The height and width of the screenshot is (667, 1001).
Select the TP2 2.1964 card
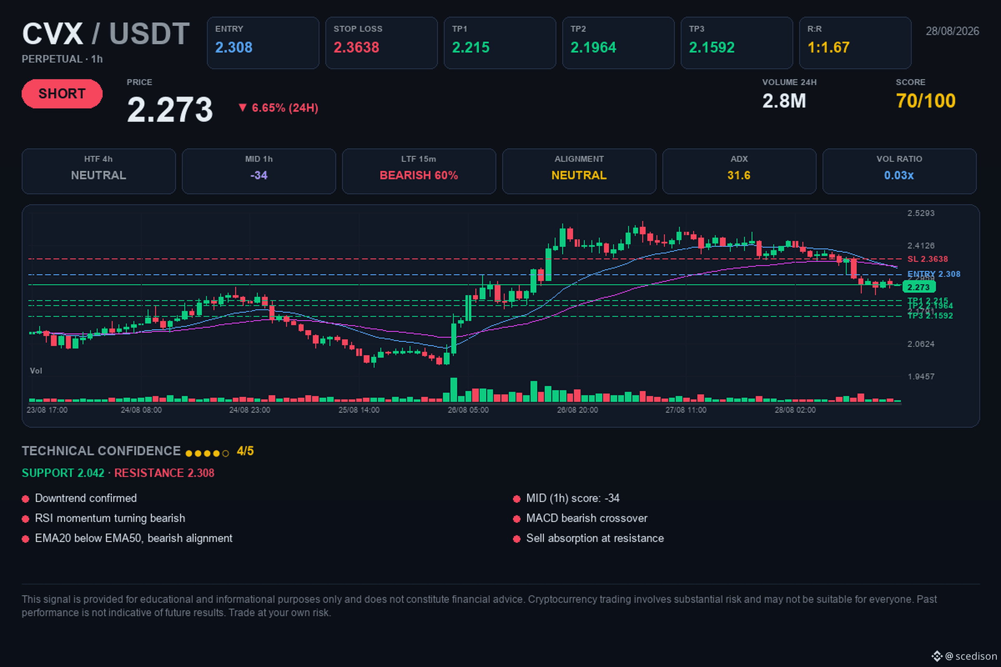(618, 43)
